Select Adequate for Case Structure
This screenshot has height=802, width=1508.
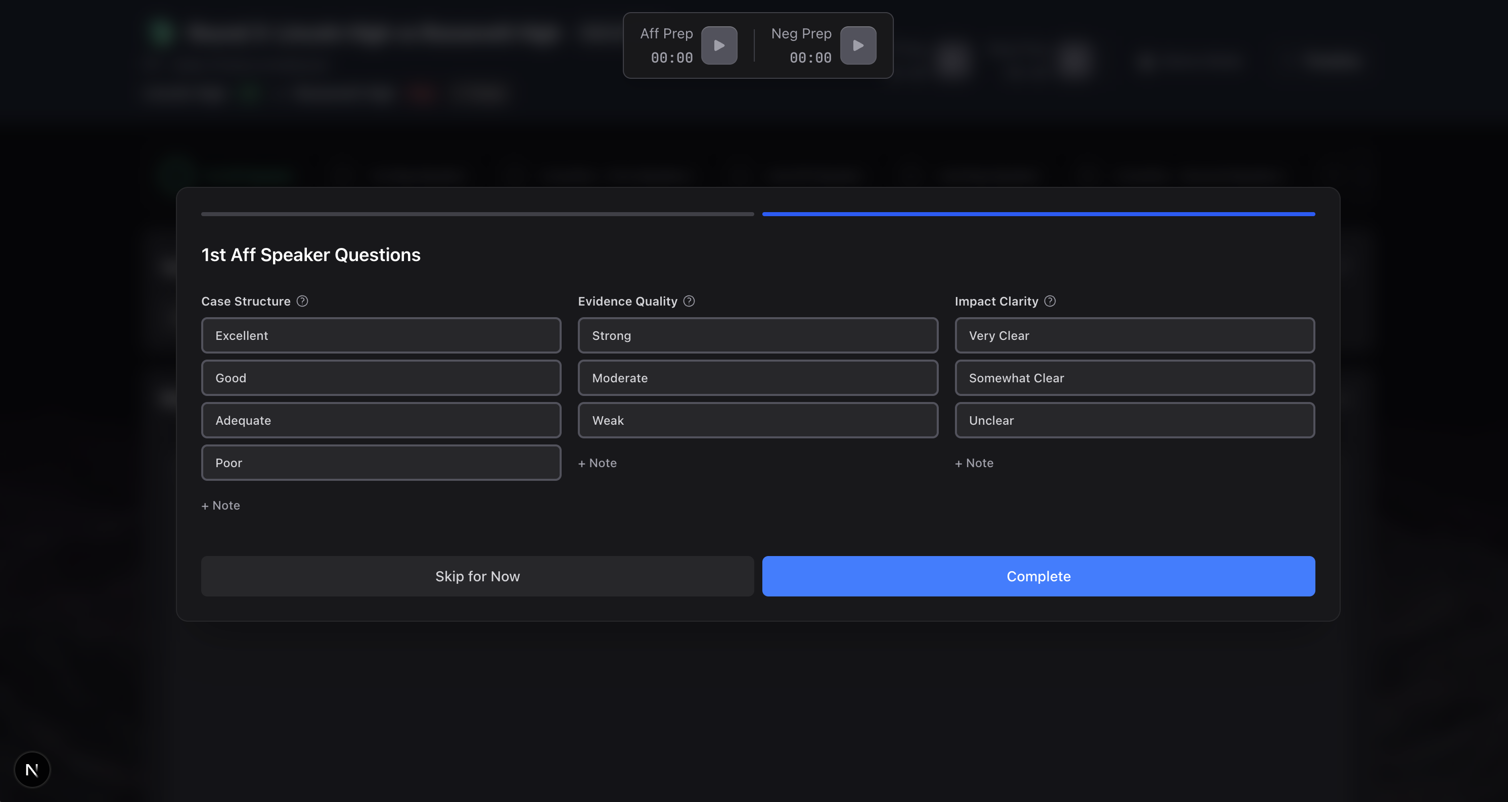[x=381, y=421]
